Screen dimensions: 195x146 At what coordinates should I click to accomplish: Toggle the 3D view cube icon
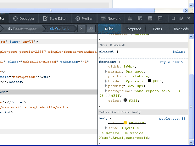click(140, 19)
